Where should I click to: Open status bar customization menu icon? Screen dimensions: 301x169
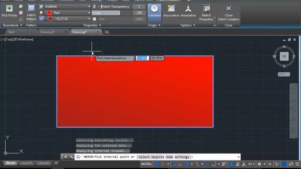[297, 164]
